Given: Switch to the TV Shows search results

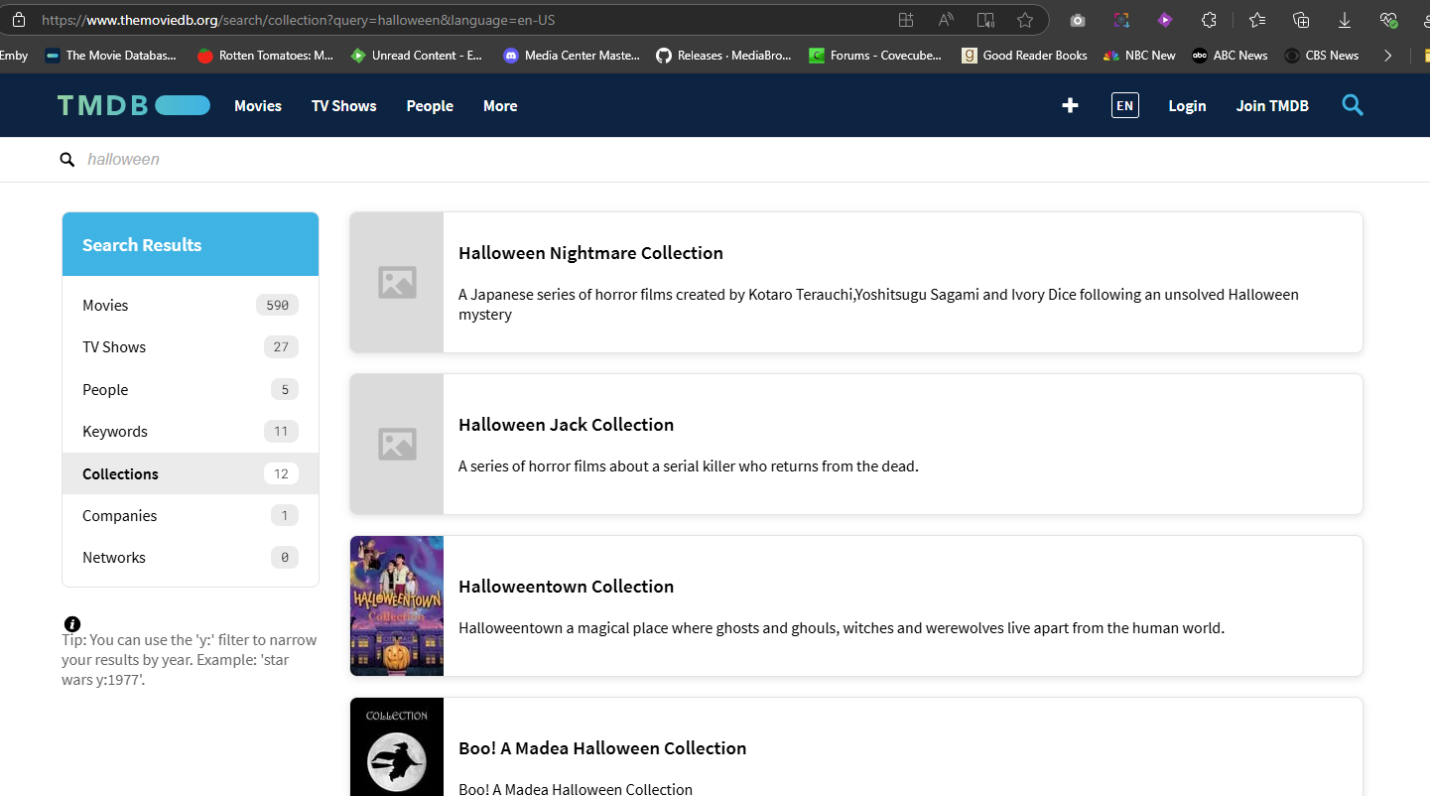Looking at the screenshot, I should pyautogui.click(x=114, y=347).
